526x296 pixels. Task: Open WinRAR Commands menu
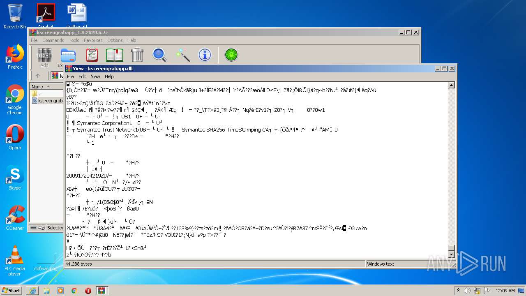53,40
